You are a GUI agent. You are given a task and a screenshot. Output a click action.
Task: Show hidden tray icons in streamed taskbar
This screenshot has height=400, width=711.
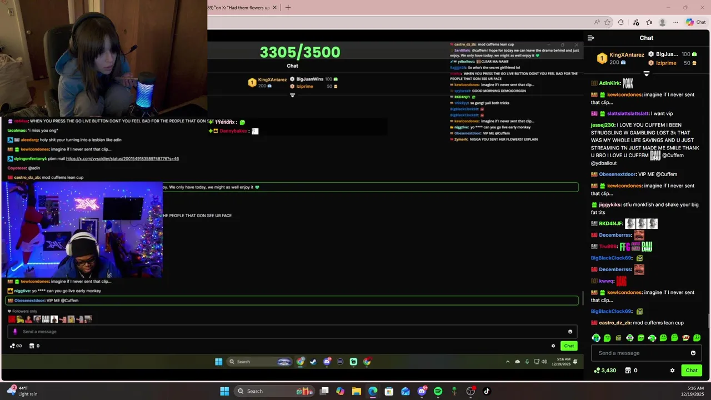[507, 362]
